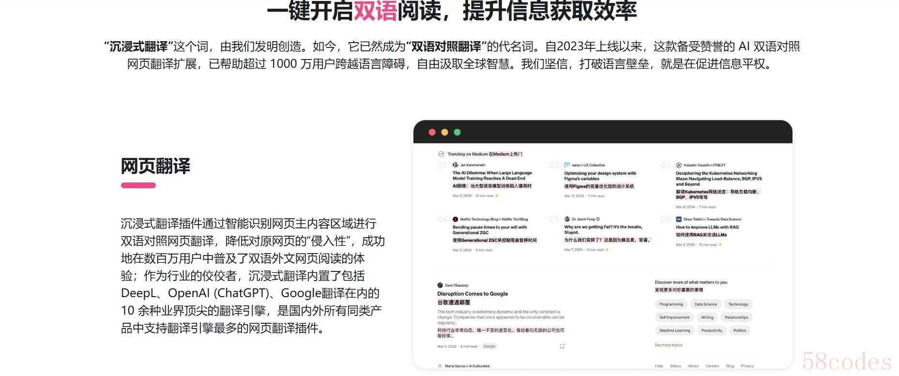Viewport: 899px width, 376px height.
Task: Click Jan Kammerath's author avatar
Action: tap(455, 165)
